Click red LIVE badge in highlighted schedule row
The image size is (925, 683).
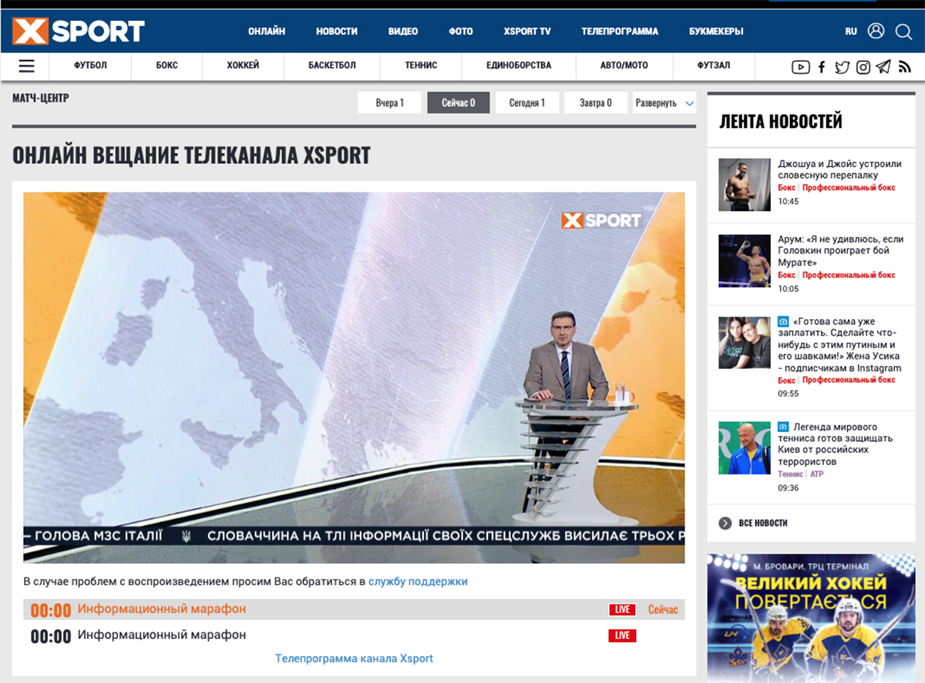(622, 610)
